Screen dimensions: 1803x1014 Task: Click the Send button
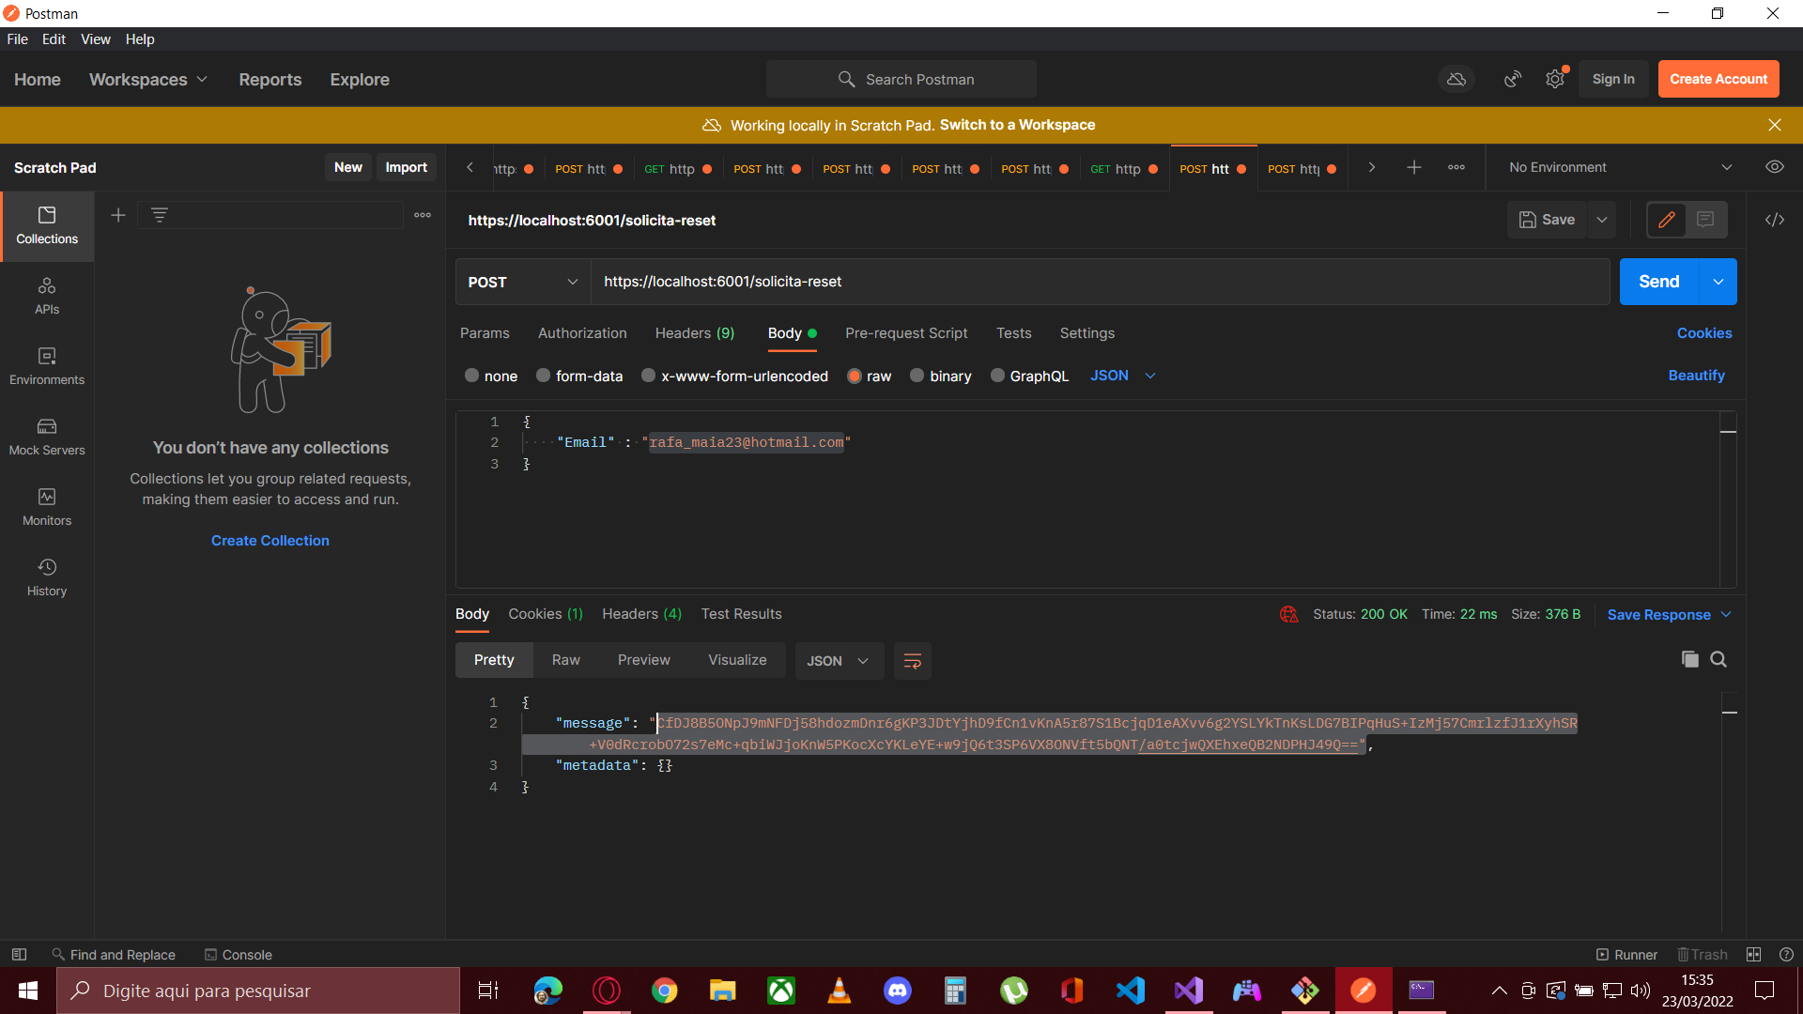(1659, 282)
